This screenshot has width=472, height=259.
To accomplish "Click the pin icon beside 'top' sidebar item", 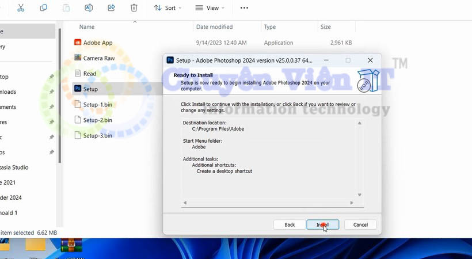I will 51,77.
